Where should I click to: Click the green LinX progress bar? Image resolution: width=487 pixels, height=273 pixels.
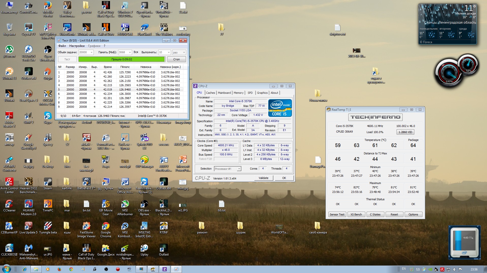(x=121, y=59)
